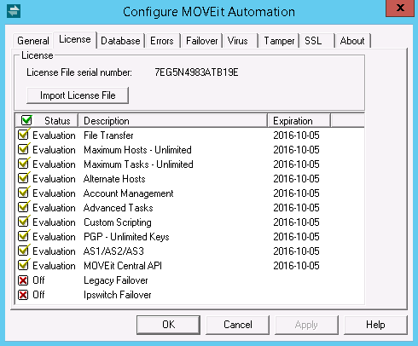418x346 pixels.
Task: Click the red X icon for Ipswitch Failover
Action: (23, 295)
